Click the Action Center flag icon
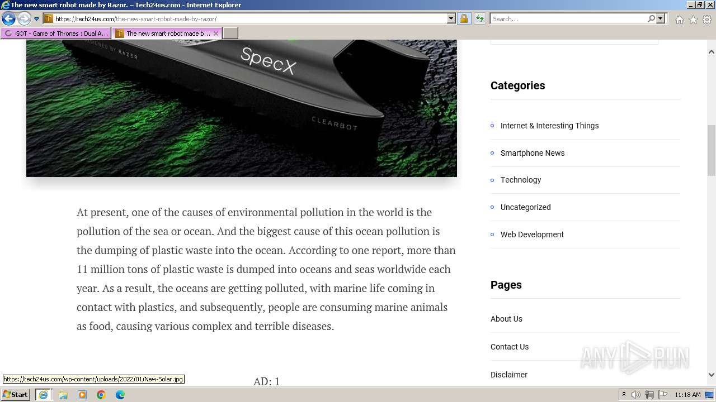716x402 pixels. (662, 395)
